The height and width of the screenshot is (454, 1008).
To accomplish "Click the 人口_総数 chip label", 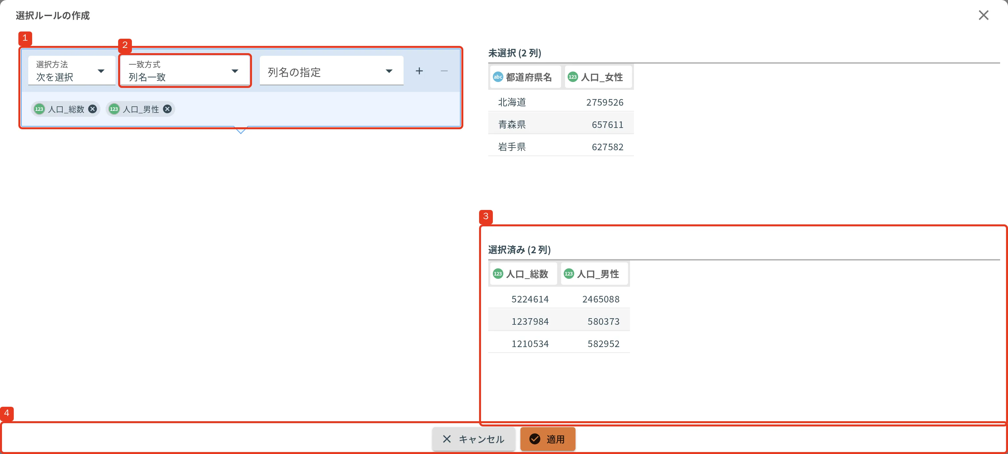I will (x=66, y=109).
